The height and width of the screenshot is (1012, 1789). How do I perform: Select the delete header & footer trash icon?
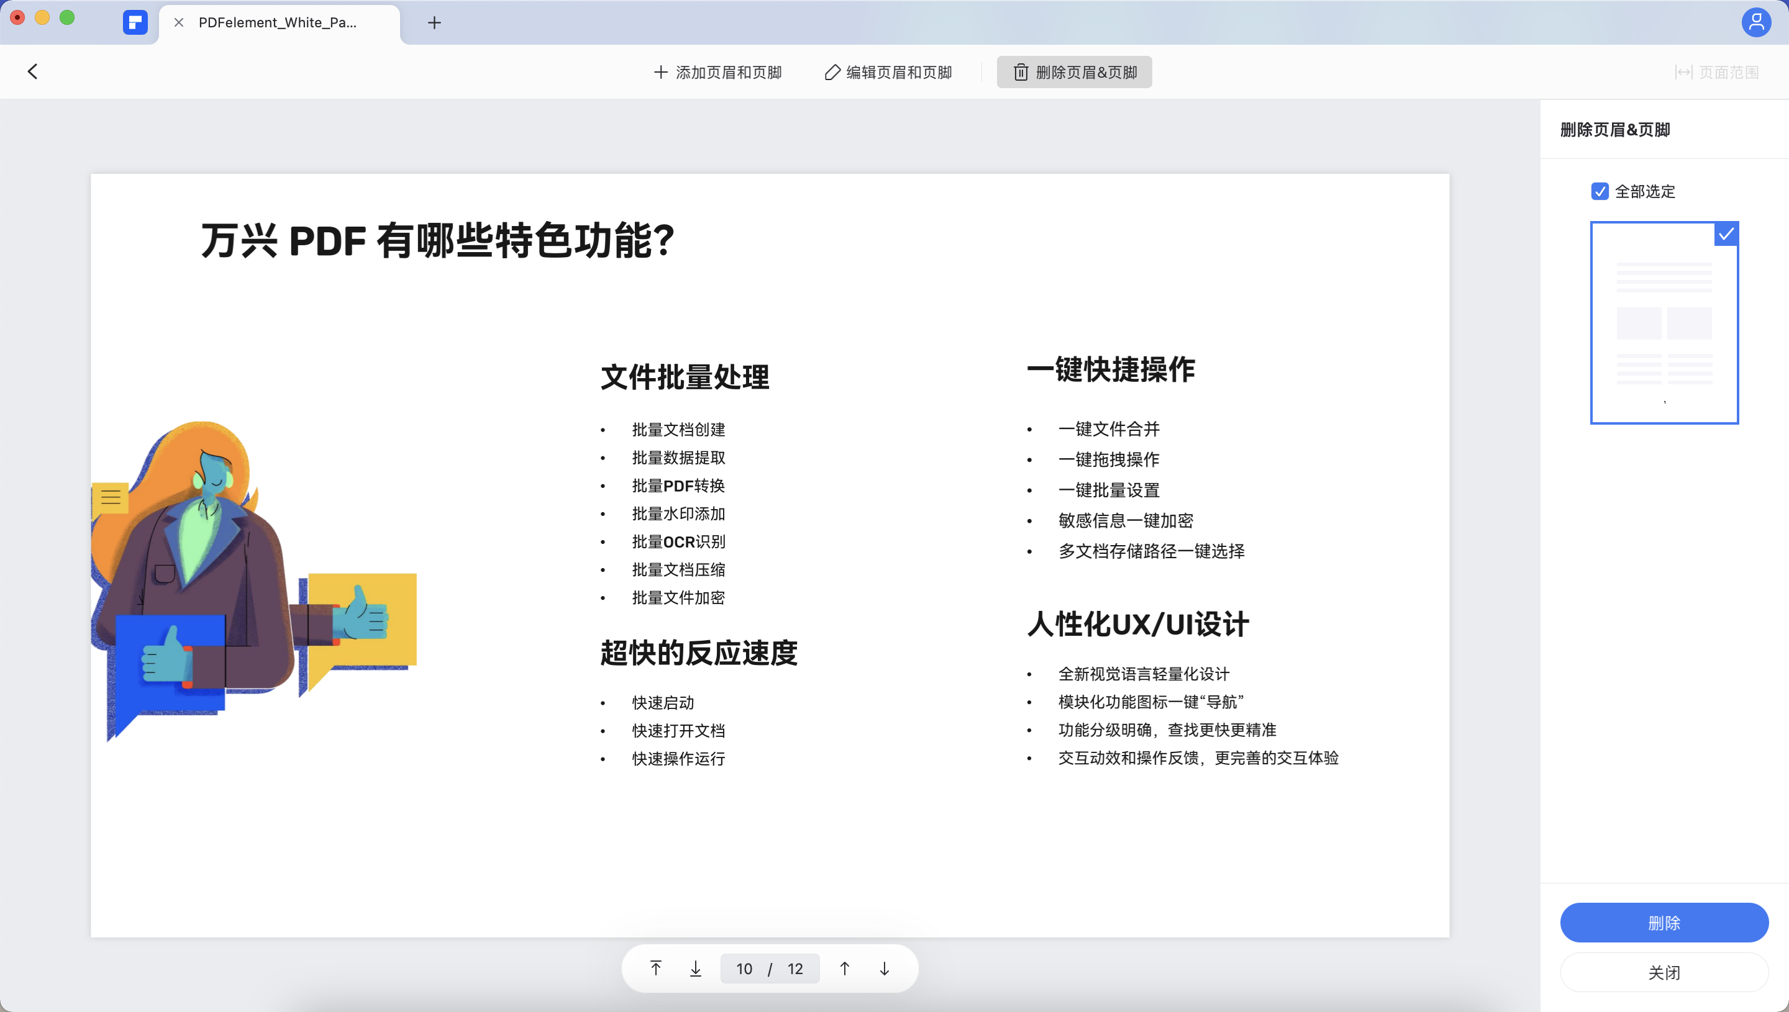(x=1021, y=71)
